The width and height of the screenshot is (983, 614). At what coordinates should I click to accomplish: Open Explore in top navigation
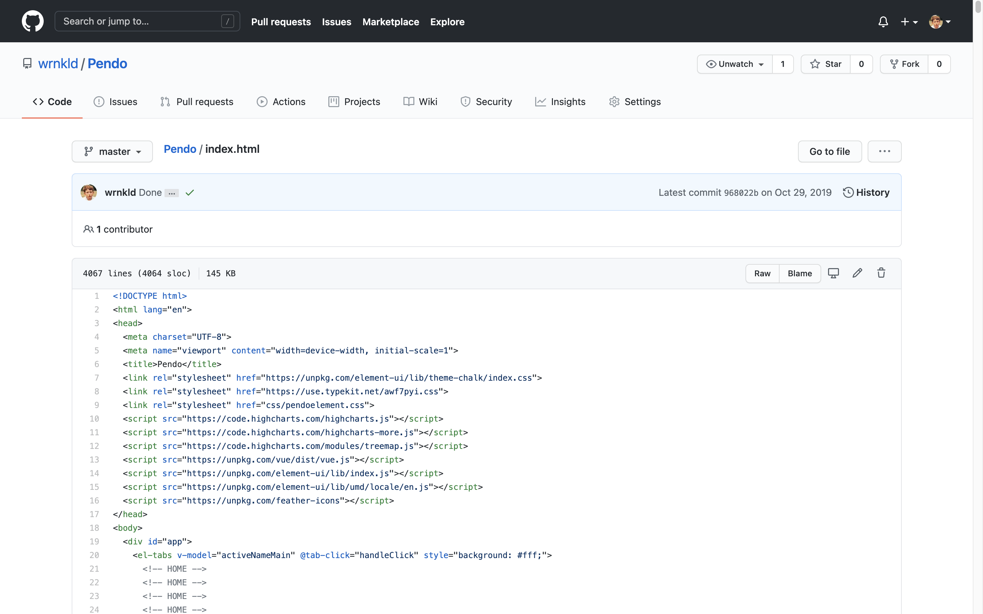click(x=447, y=22)
